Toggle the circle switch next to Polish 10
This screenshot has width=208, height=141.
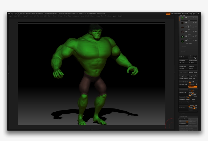197,84
